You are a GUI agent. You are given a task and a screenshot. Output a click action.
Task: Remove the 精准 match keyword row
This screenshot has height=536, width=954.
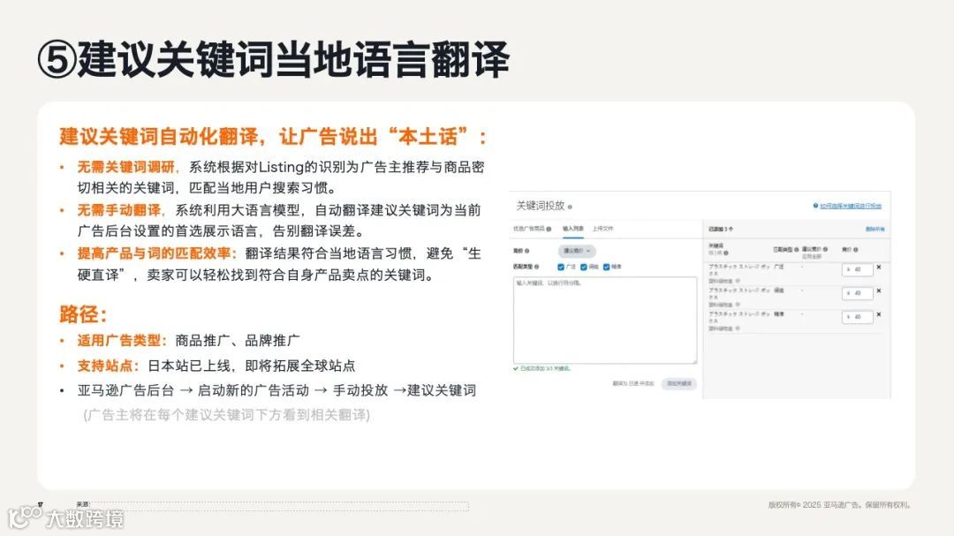coord(879,314)
